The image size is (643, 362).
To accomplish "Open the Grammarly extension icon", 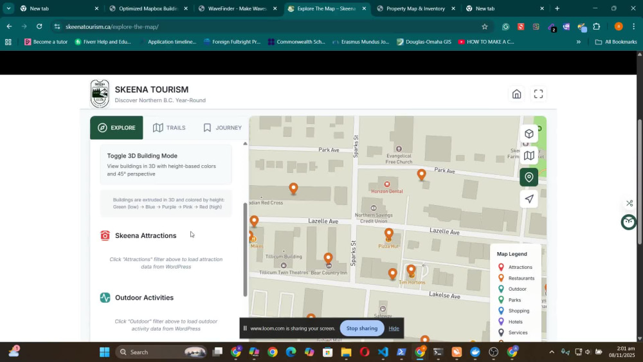I will (x=505, y=26).
